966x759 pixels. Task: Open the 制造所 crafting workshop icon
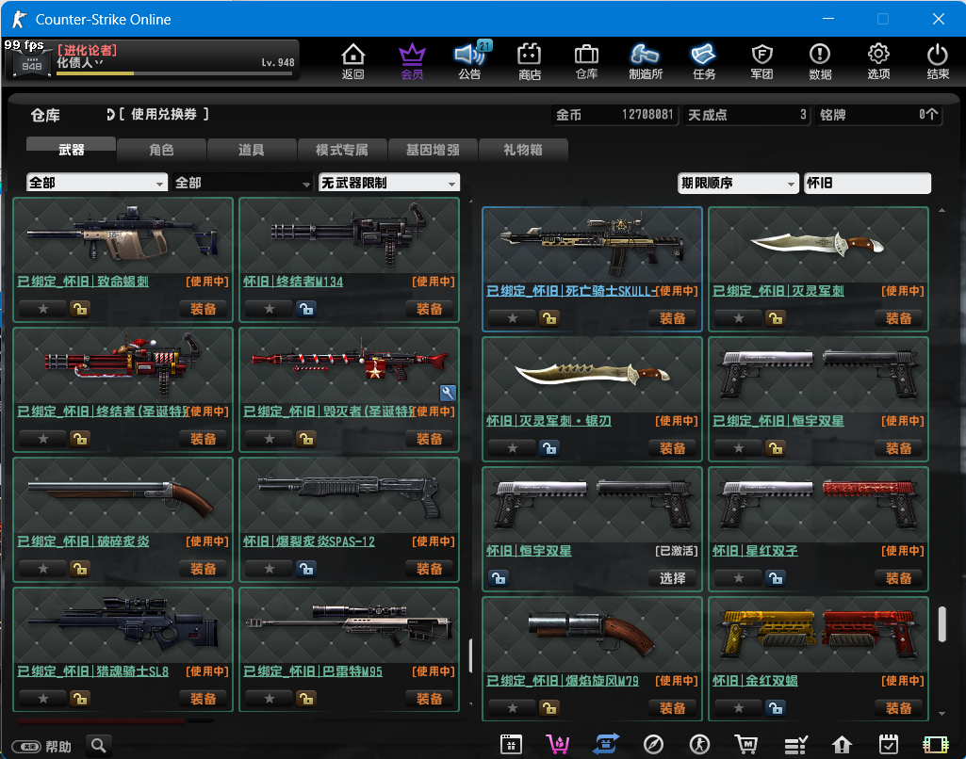pos(646,61)
